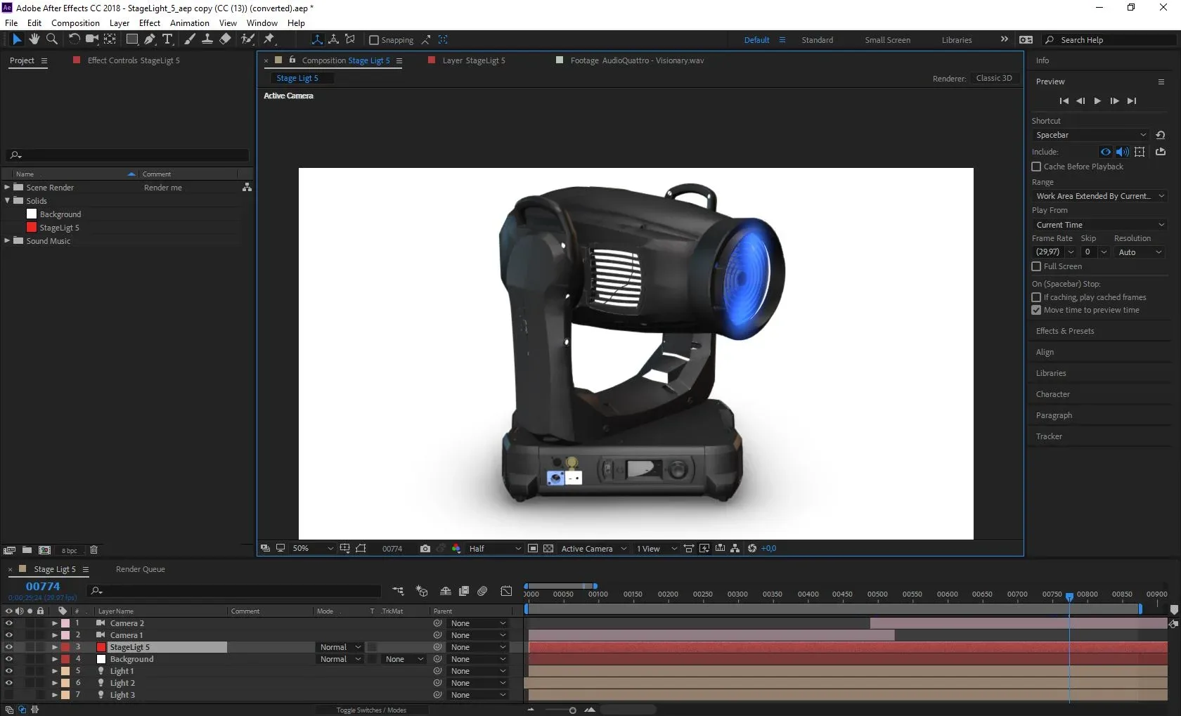Viewport: 1181px width, 716px height.
Task: Select the Brush tool
Action: click(x=190, y=39)
